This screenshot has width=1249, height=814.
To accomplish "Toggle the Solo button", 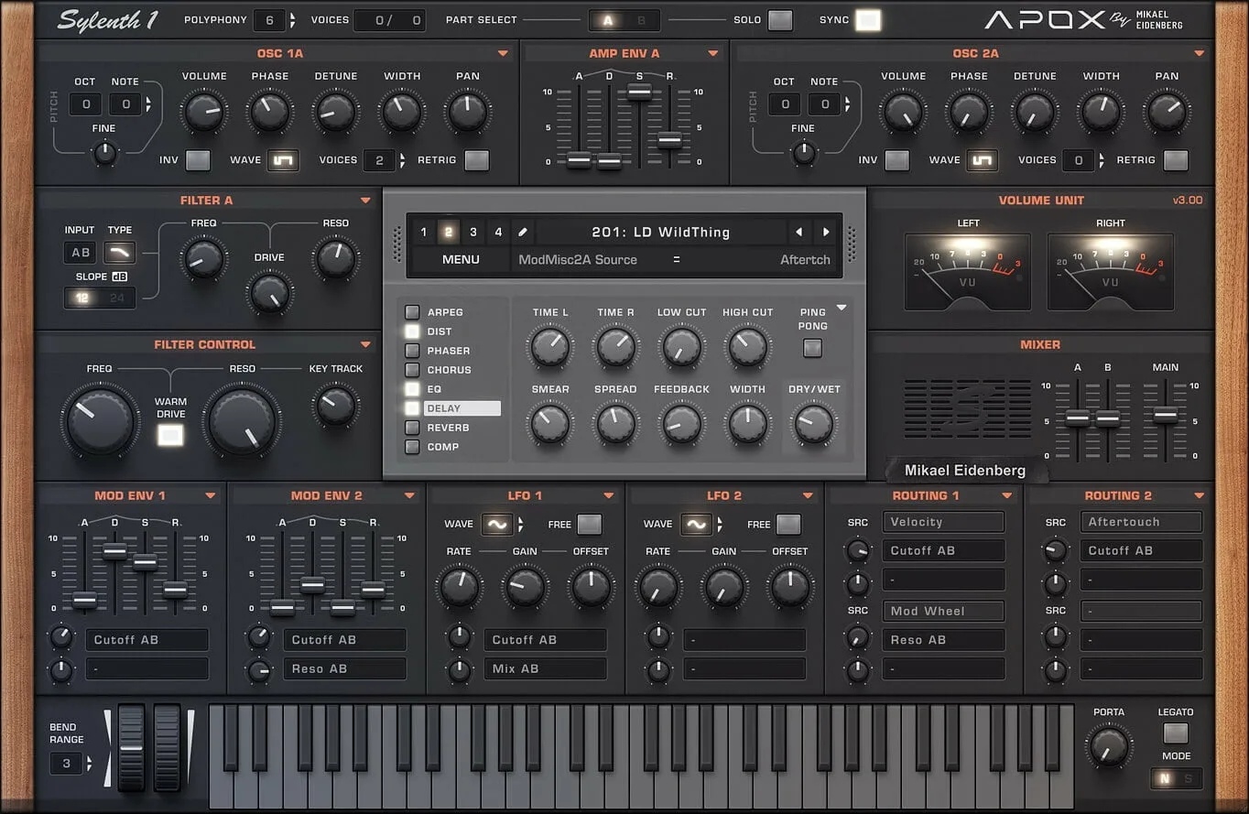I will click(780, 20).
